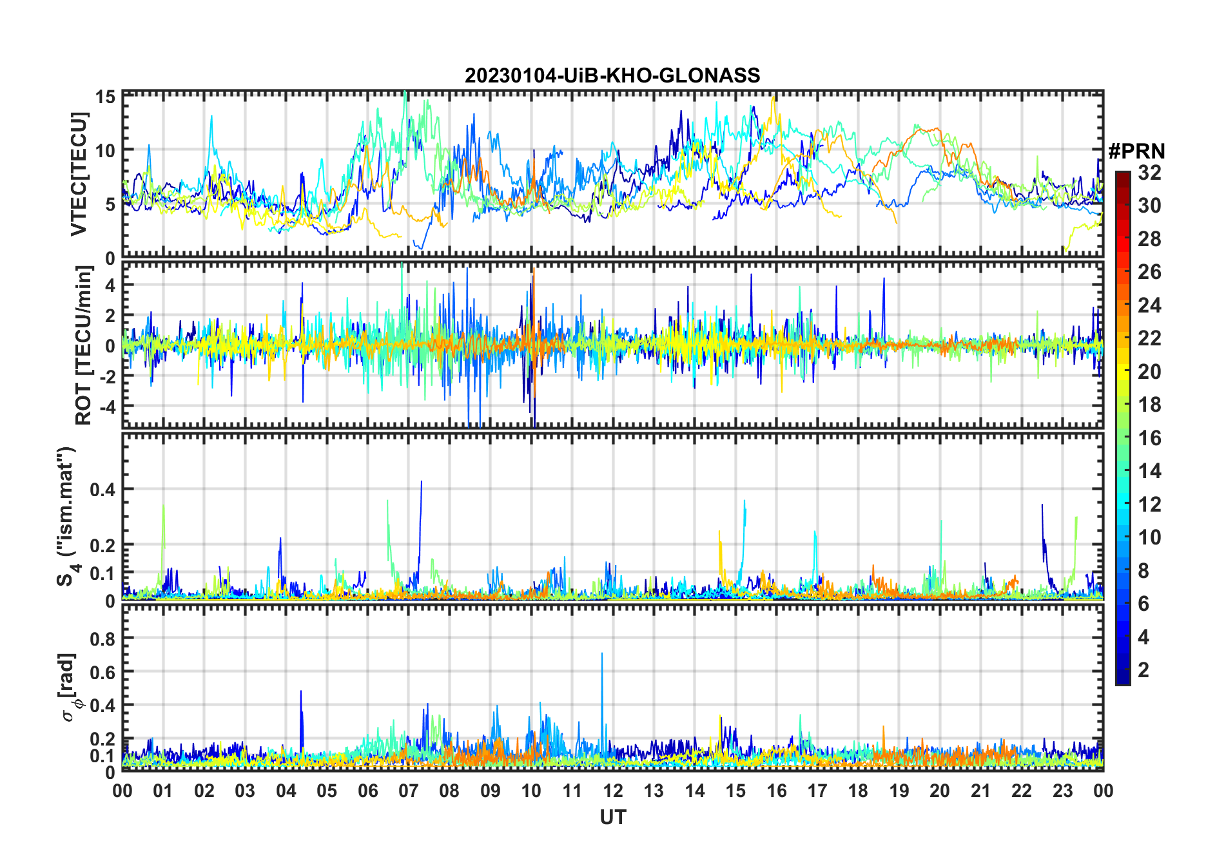Click the "09" hour tick on the UT axis
This screenshot has width=1226, height=857.
pos(490,791)
